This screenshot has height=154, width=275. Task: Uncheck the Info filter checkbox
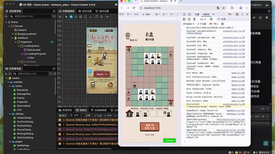[105, 115]
